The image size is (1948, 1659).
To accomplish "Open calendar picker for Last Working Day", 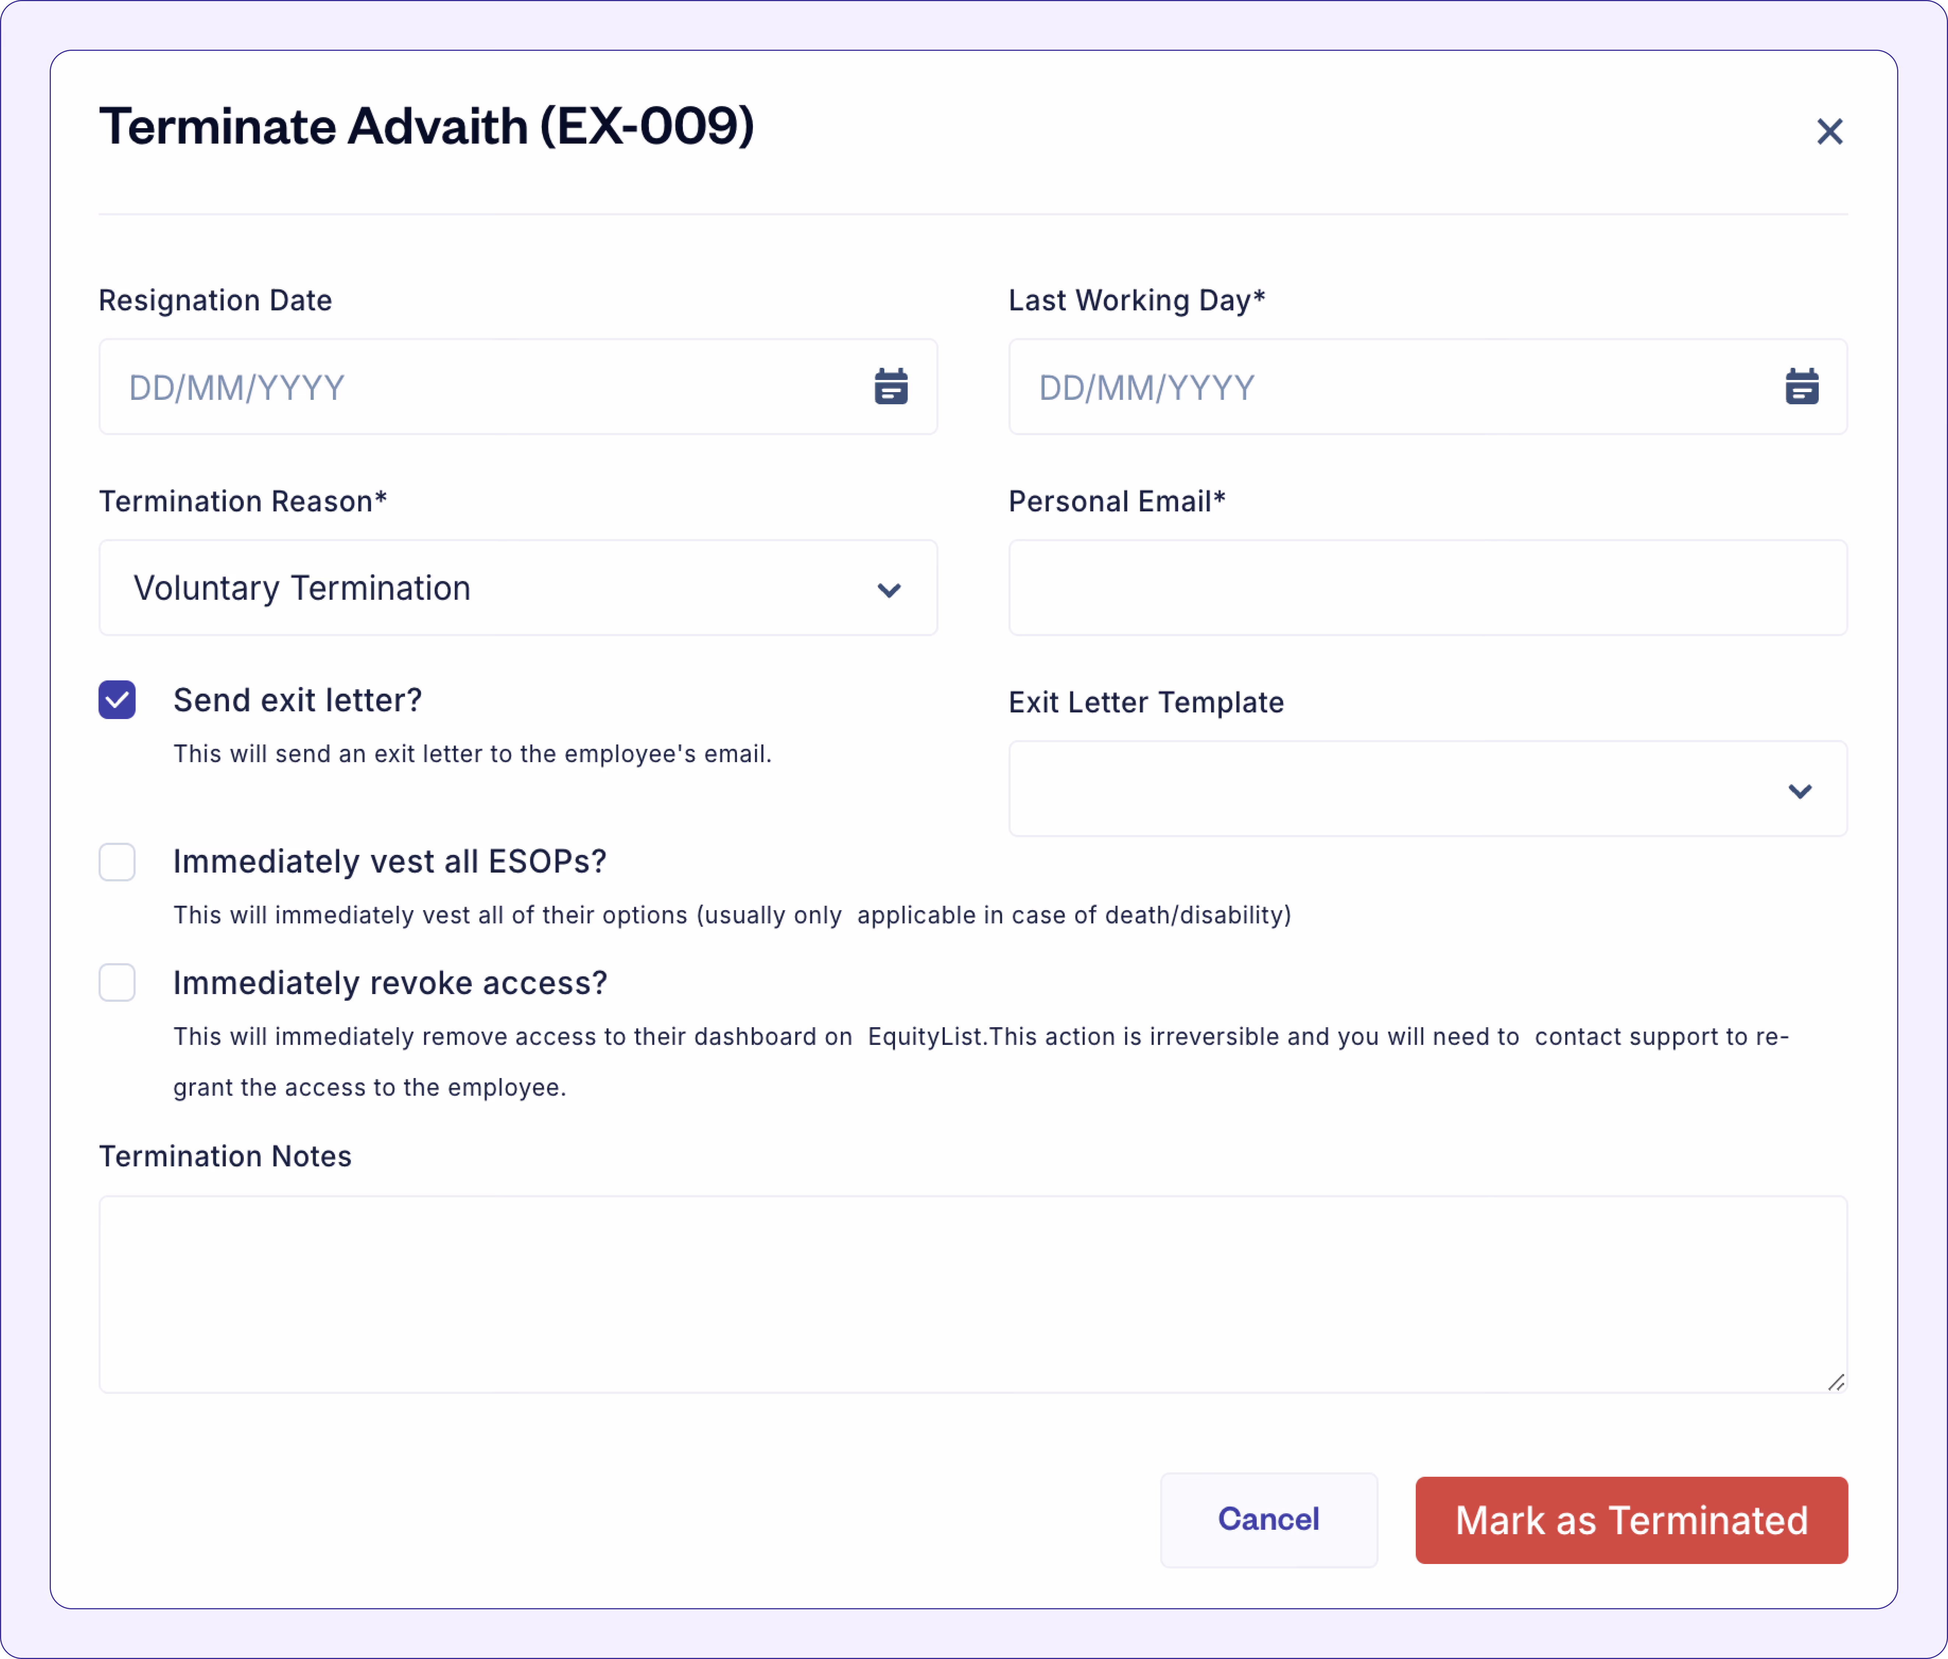I will click(x=1801, y=386).
